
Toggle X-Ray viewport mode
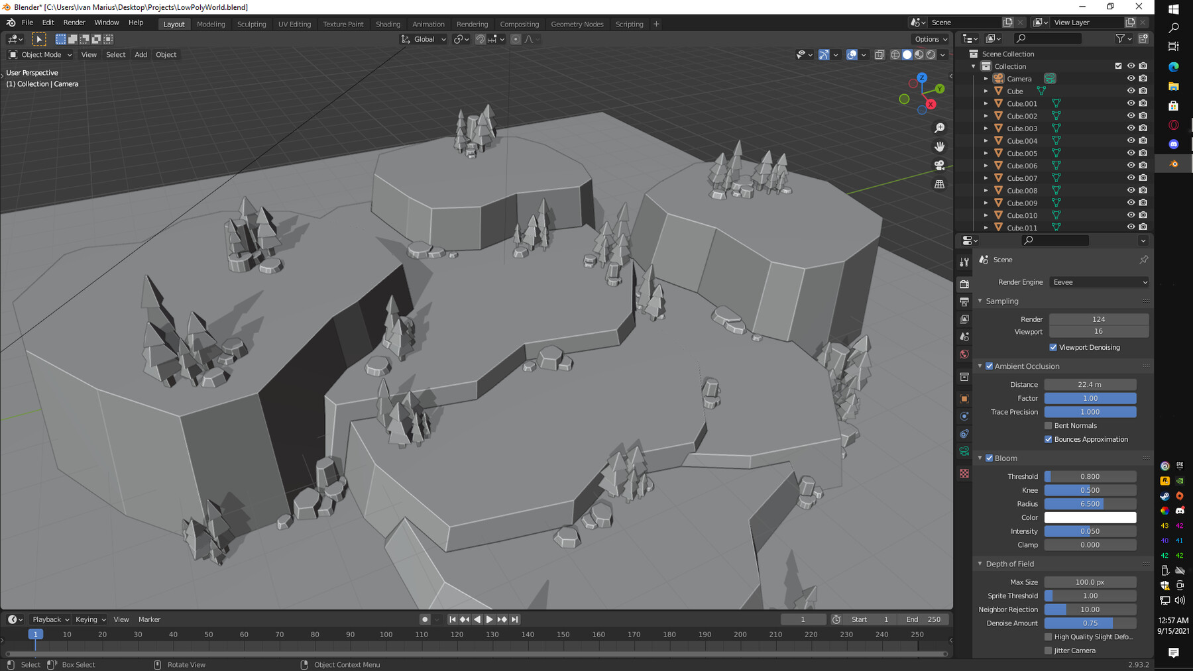point(880,55)
